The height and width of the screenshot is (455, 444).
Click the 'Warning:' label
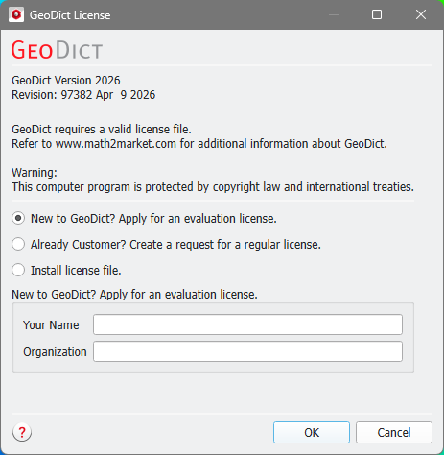pyautogui.click(x=35, y=173)
